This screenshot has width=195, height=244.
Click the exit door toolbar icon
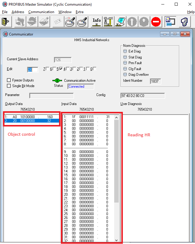tap(6, 22)
